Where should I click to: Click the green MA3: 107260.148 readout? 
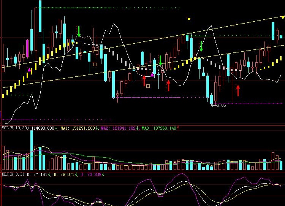coord(159,128)
